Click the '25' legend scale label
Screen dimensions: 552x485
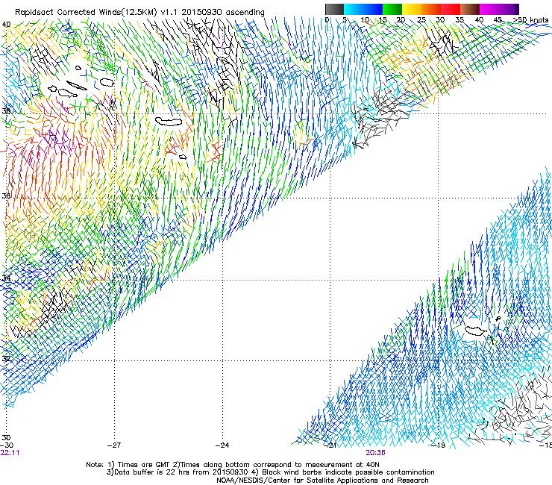tap(421, 19)
